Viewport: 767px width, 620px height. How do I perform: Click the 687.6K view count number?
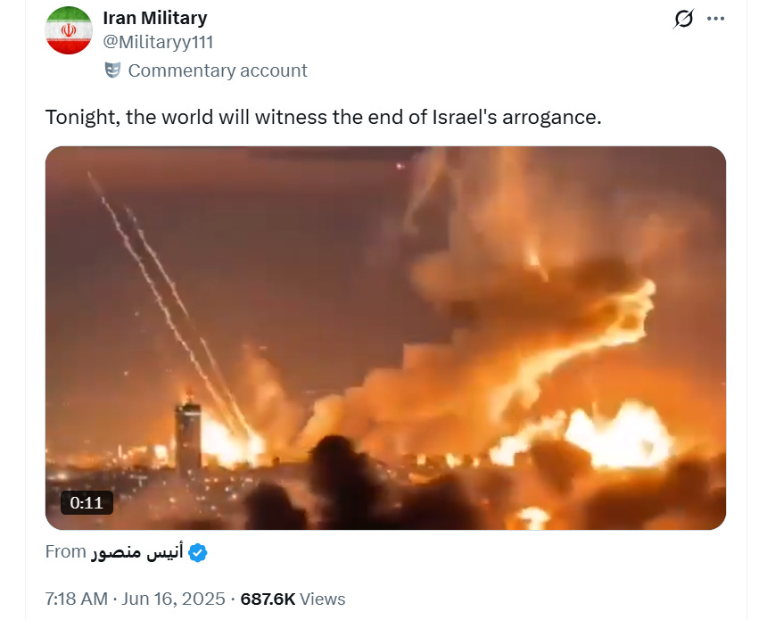point(268,599)
